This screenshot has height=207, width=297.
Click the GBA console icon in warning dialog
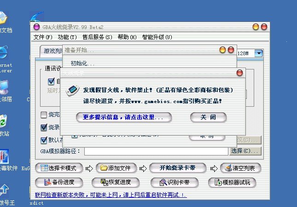pos(72,90)
